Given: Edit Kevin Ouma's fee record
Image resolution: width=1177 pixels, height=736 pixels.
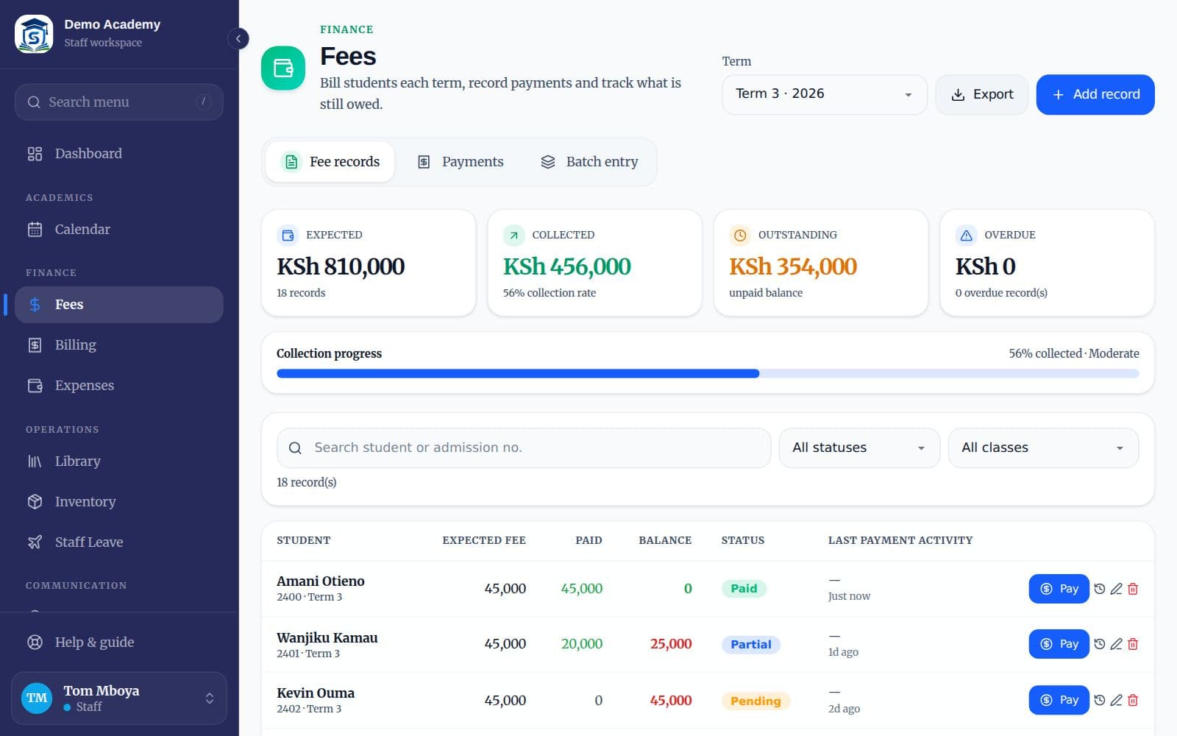Looking at the screenshot, I should (1116, 700).
